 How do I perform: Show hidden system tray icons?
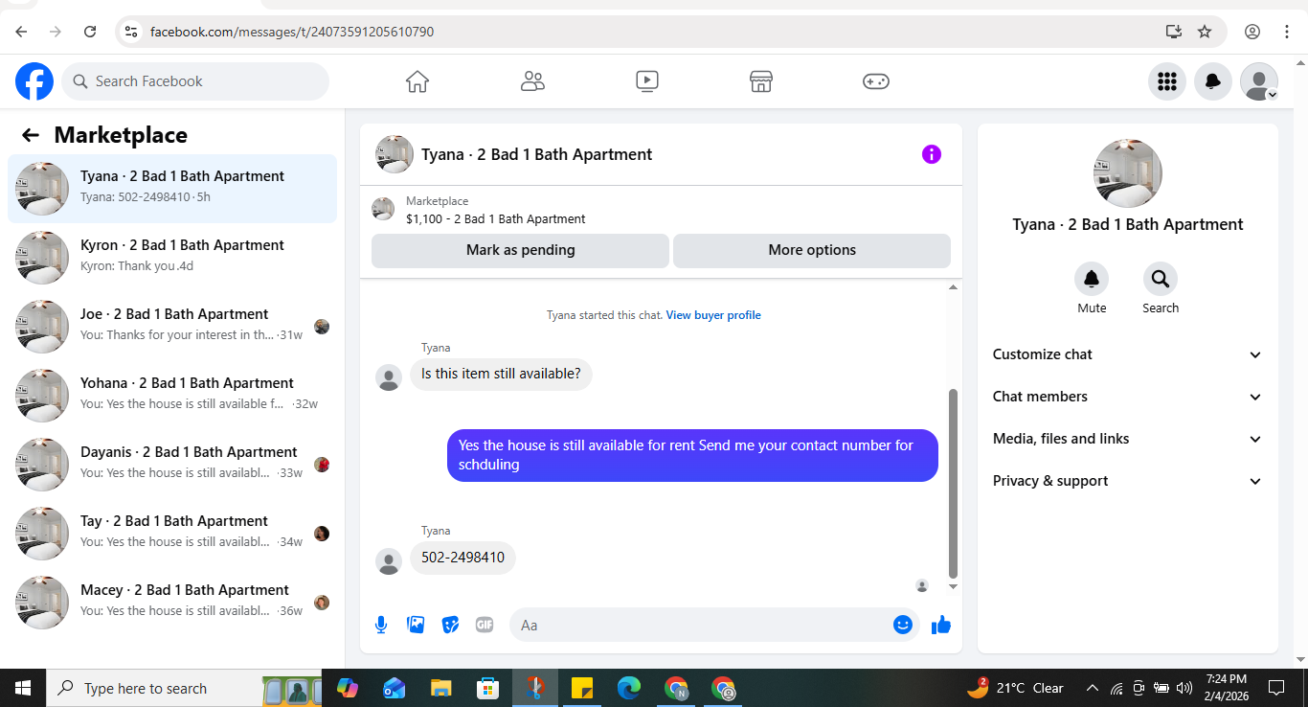pyautogui.click(x=1092, y=688)
